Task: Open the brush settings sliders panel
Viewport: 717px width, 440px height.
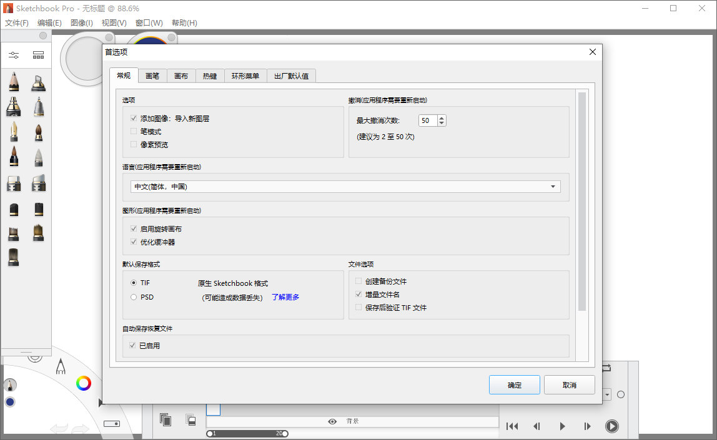Action: click(x=14, y=55)
